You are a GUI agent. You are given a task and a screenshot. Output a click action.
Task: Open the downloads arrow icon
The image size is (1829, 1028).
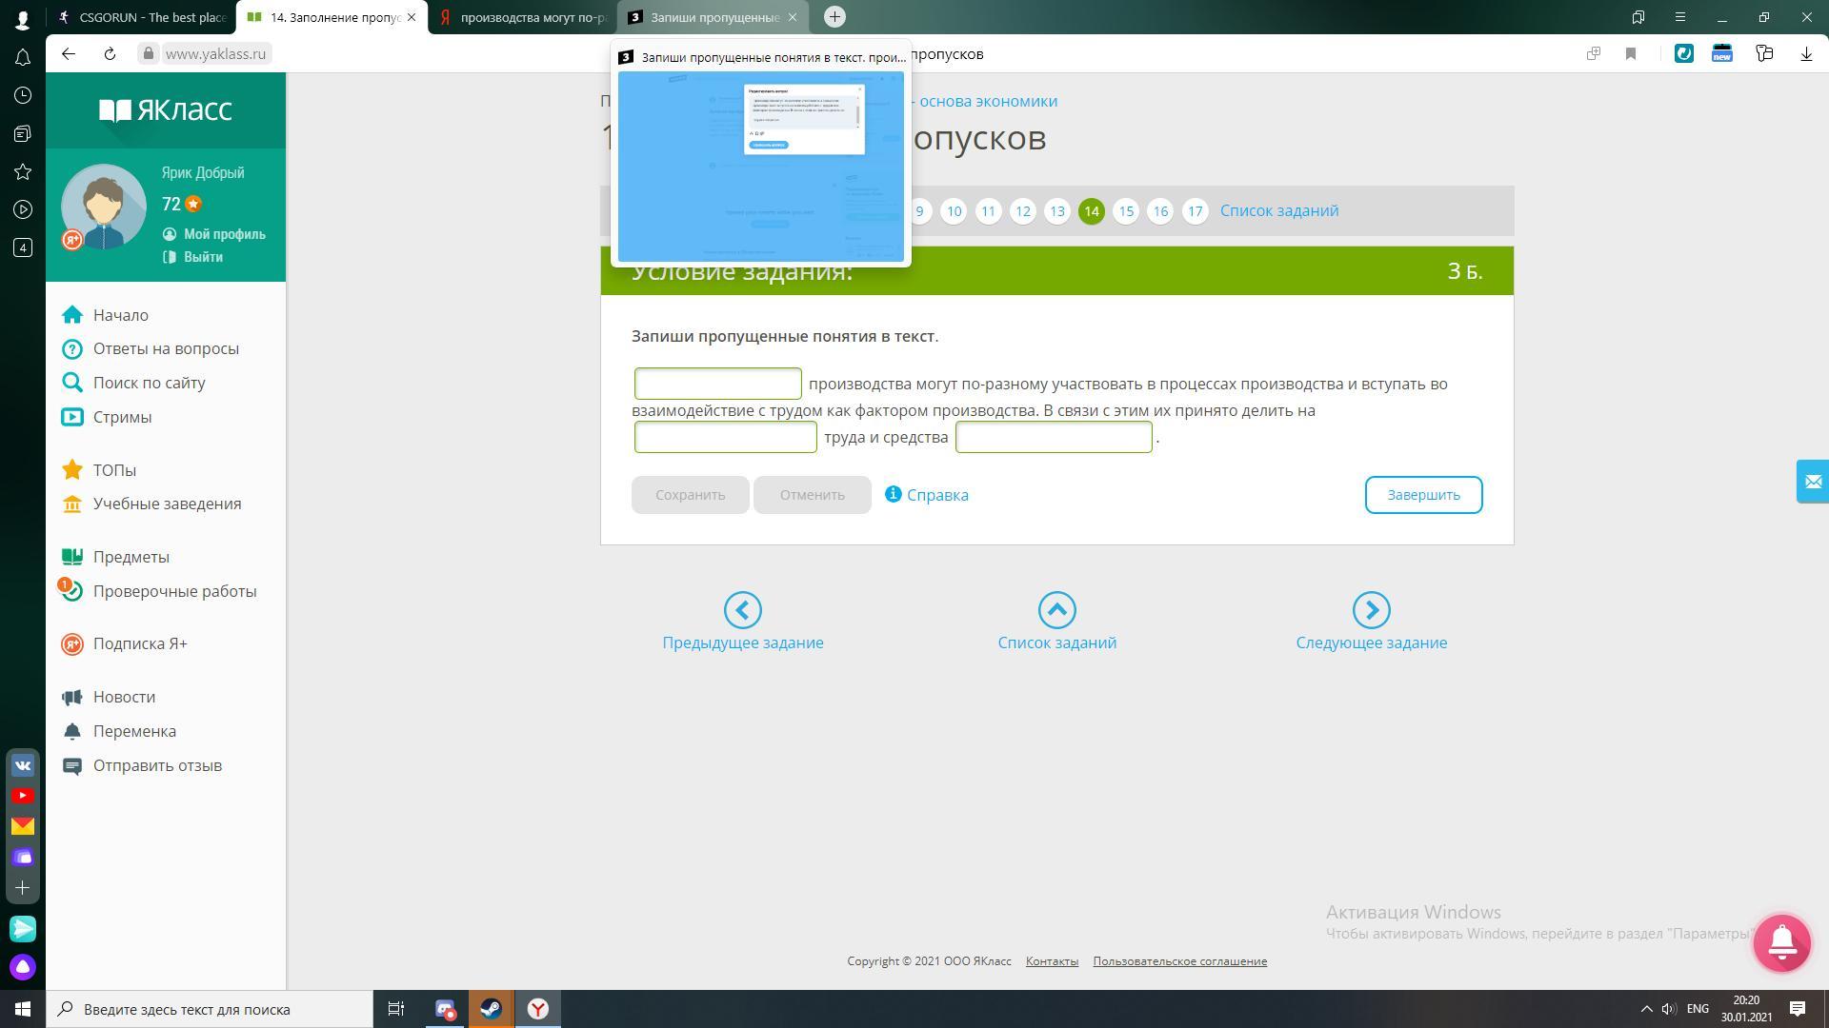[1806, 54]
